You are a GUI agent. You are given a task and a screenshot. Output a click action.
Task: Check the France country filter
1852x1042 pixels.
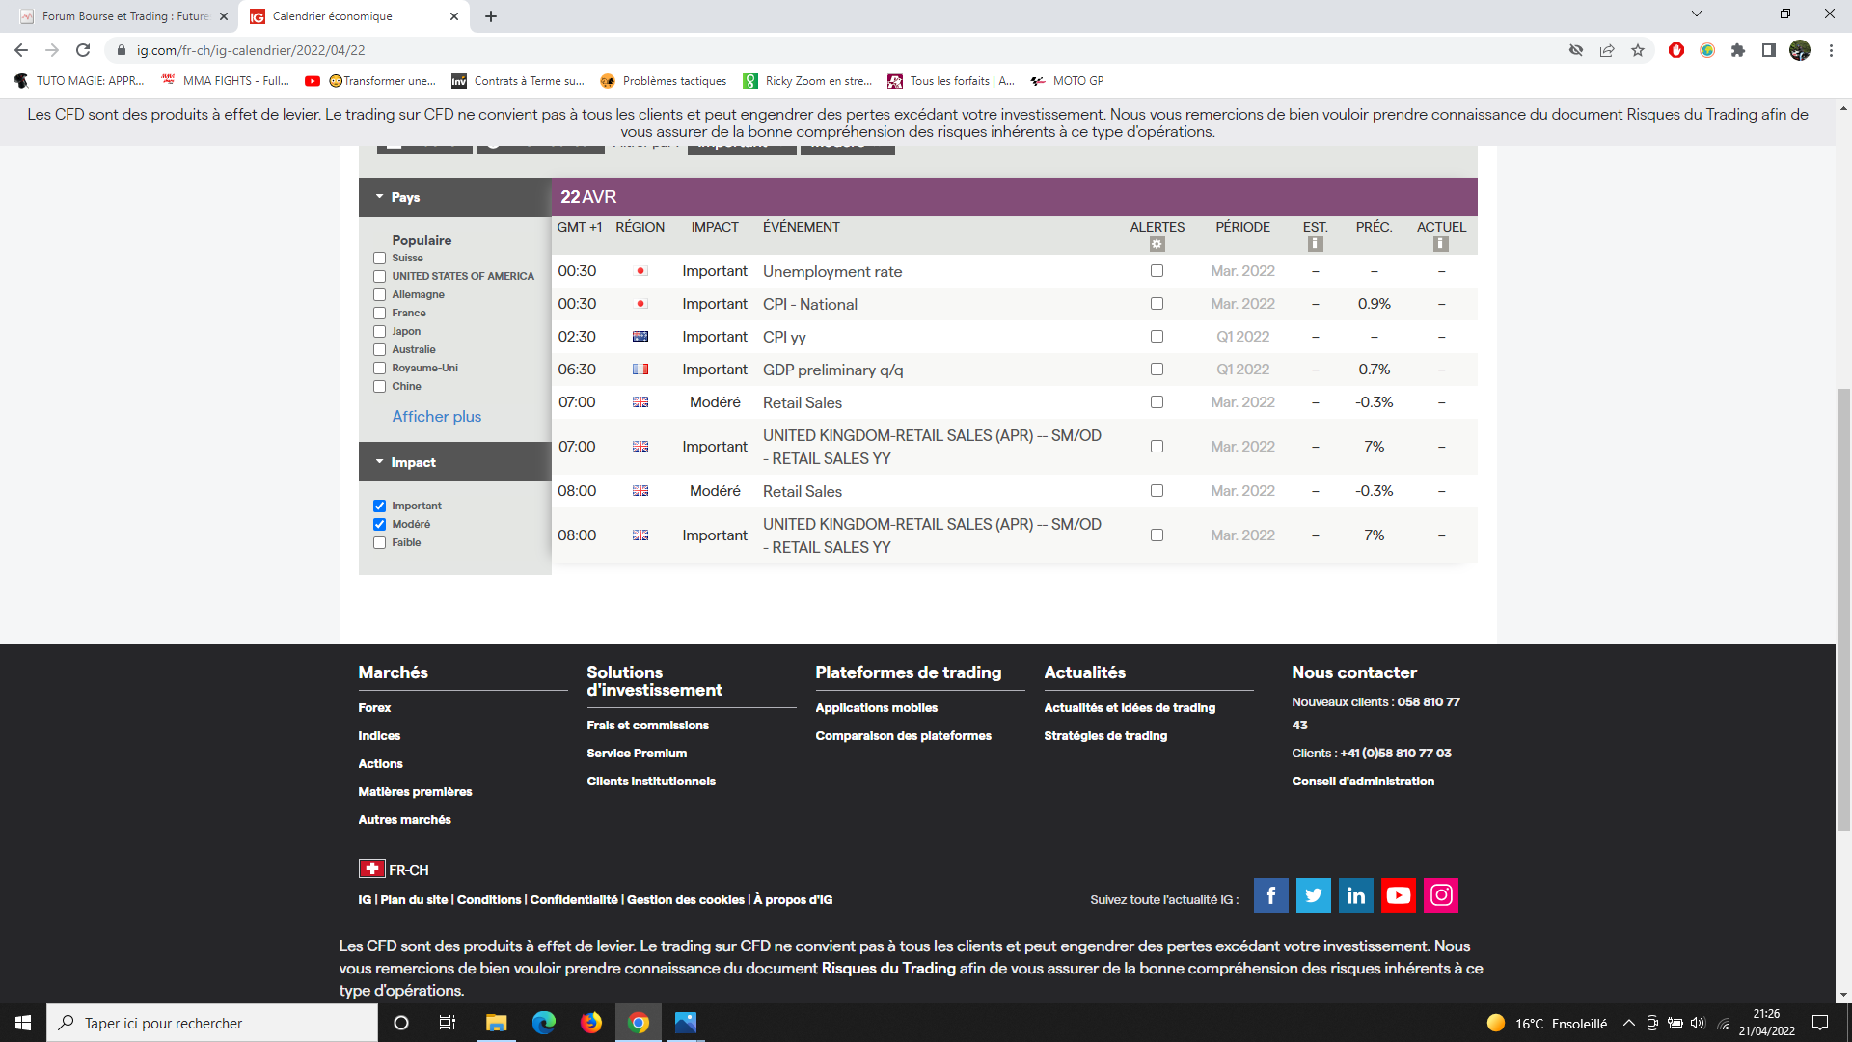click(x=379, y=314)
